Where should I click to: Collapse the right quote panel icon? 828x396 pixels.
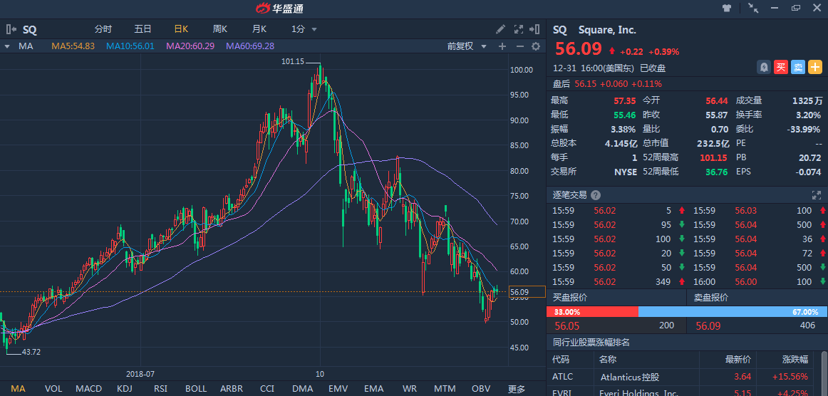[x=535, y=30]
